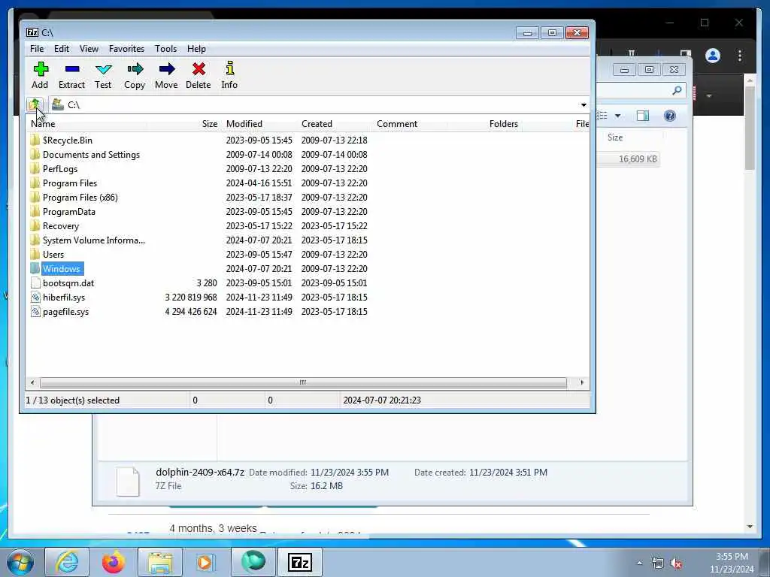
Task: Select System Volume Information folder
Action: coord(93,240)
